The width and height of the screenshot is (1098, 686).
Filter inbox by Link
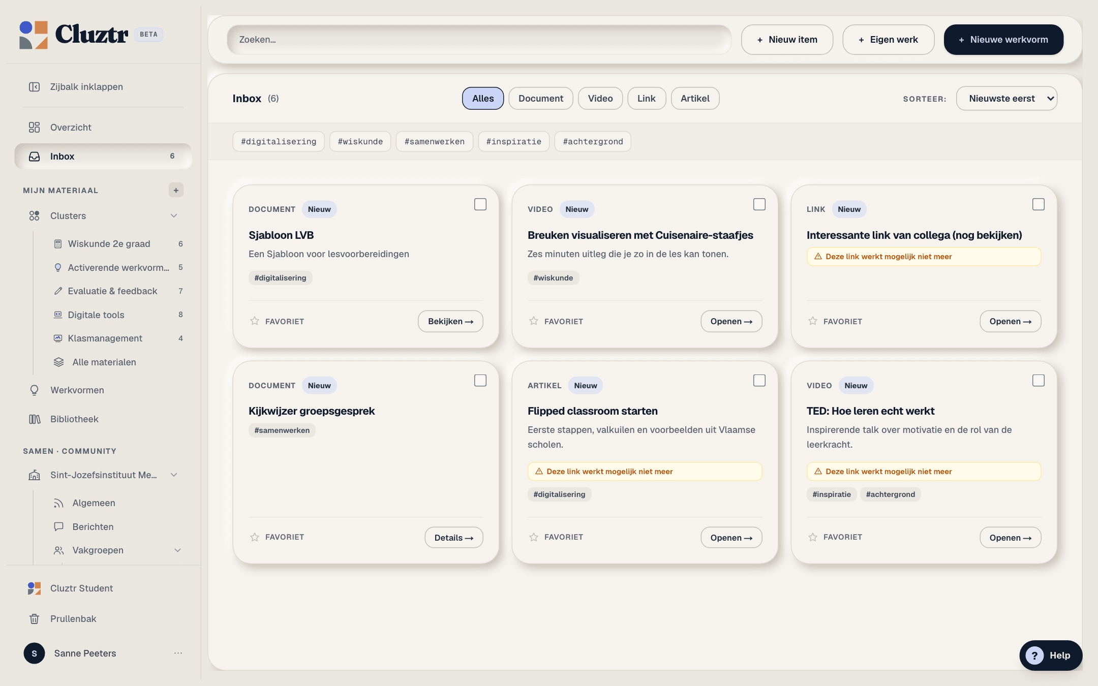(647, 99)
